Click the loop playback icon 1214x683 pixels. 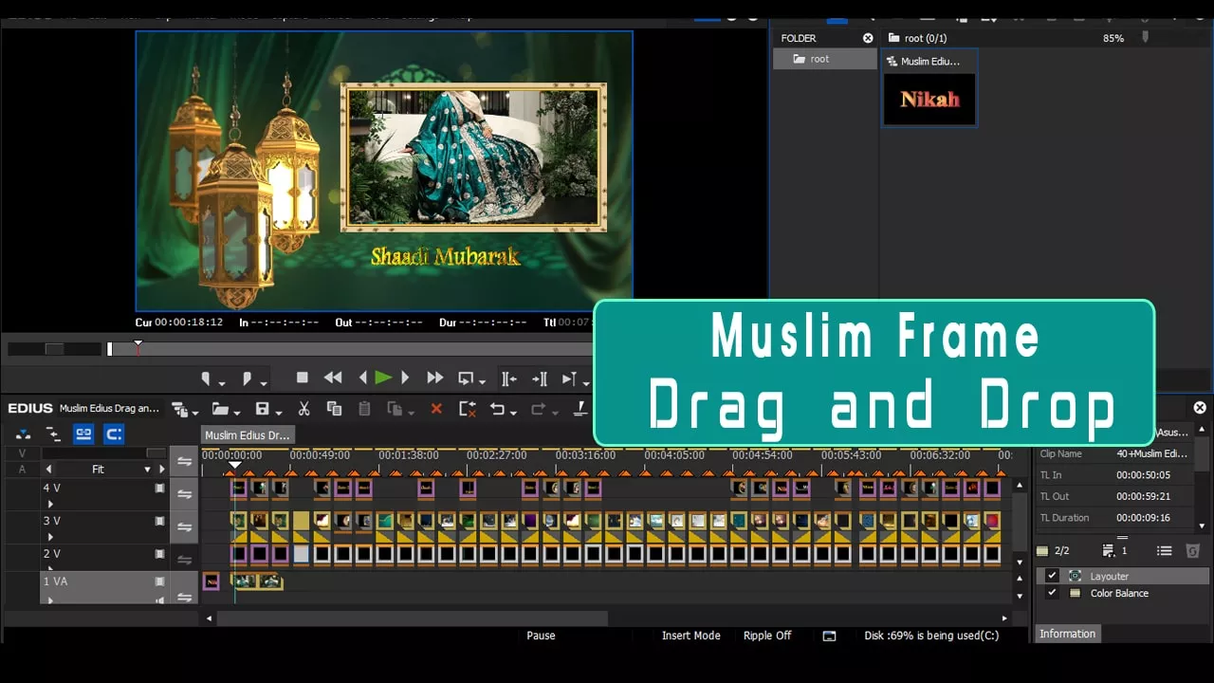(x=467, y=378)
